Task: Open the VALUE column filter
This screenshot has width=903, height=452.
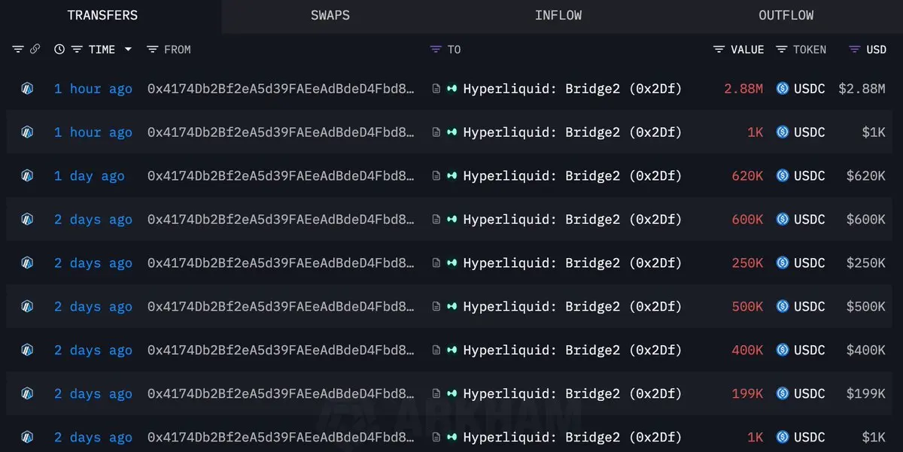Action: [719, 49]
